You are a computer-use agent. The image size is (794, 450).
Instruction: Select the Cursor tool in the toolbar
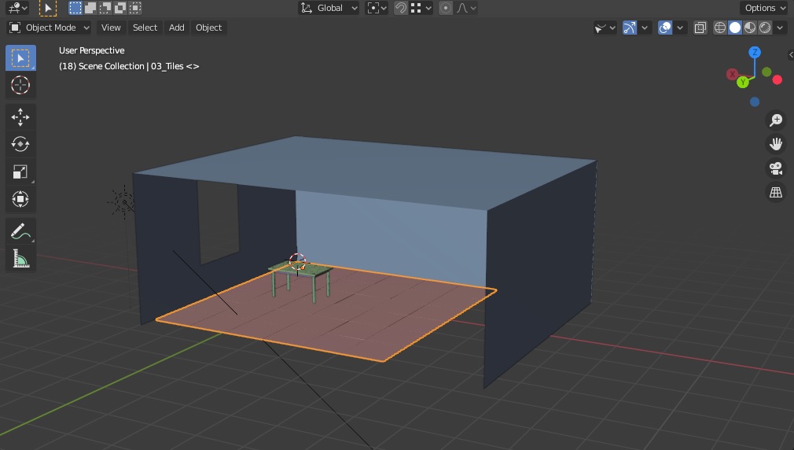20,85
